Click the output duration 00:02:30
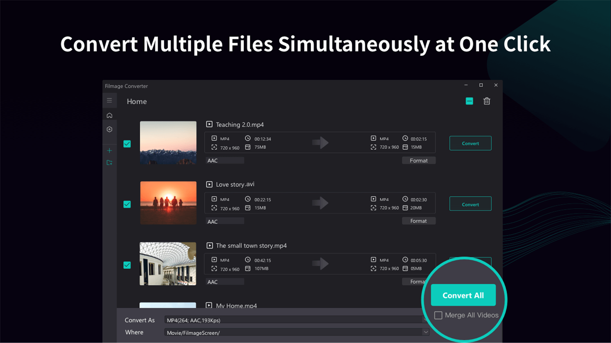This screenshot has height=343, width=611. point(418,200)
